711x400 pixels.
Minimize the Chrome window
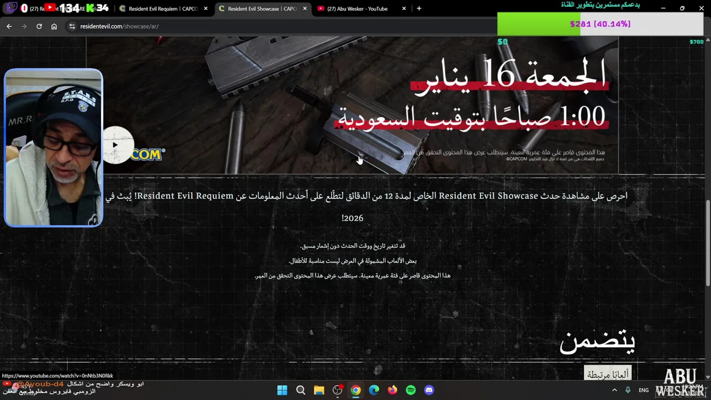click(663, 8)
